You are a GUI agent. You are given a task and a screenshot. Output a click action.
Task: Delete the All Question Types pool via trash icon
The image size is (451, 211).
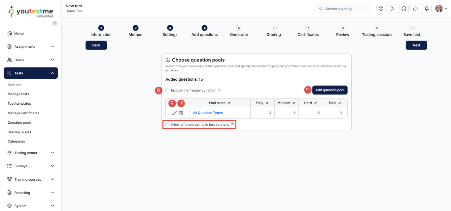point(181,113)
